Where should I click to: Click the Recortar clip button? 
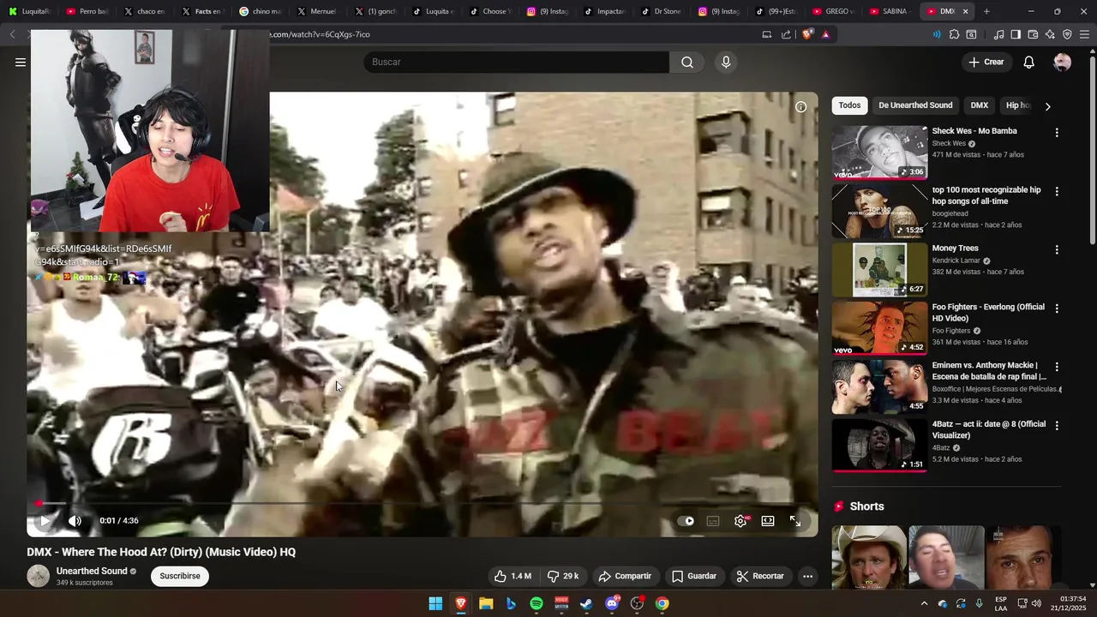761,576
